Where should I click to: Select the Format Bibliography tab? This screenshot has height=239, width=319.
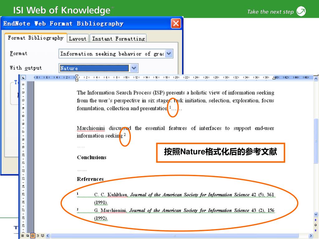(x=36, y=38)
